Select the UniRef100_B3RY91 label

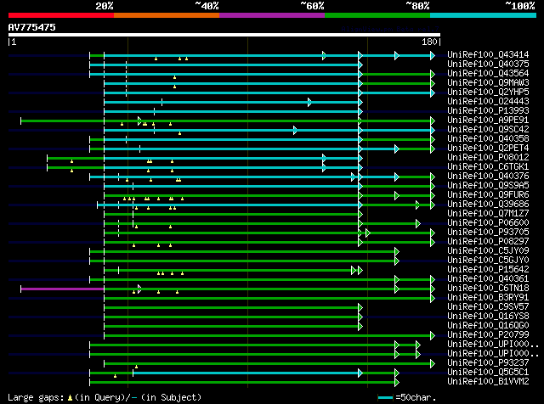[x=488, y=298]
